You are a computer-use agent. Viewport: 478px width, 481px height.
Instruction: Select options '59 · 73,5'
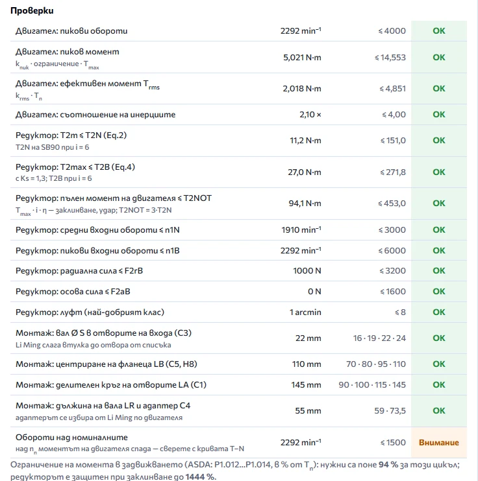coord(390,411)
